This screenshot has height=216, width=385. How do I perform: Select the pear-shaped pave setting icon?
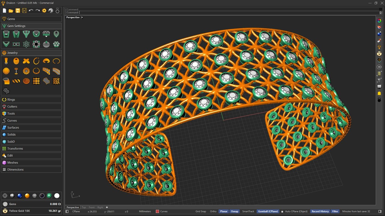[56, 34]
